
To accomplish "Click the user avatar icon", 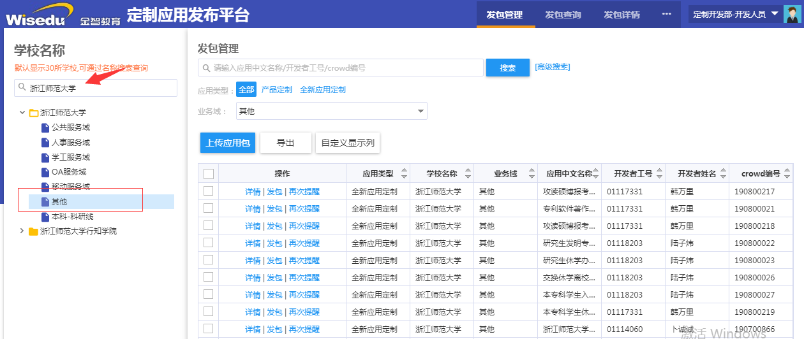I will 792,14.
